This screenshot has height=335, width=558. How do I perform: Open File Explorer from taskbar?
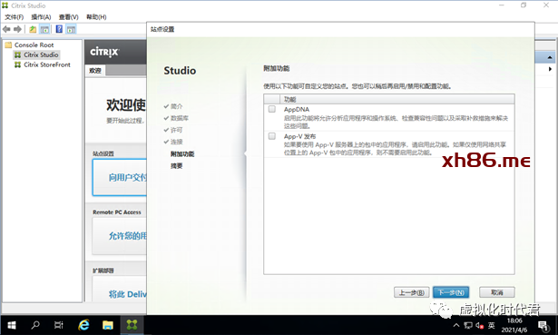click(x=108, y=325)
